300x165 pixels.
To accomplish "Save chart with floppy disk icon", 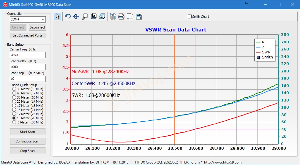I will [139, 16].
